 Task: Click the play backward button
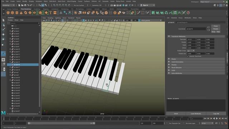click(214, 118)
